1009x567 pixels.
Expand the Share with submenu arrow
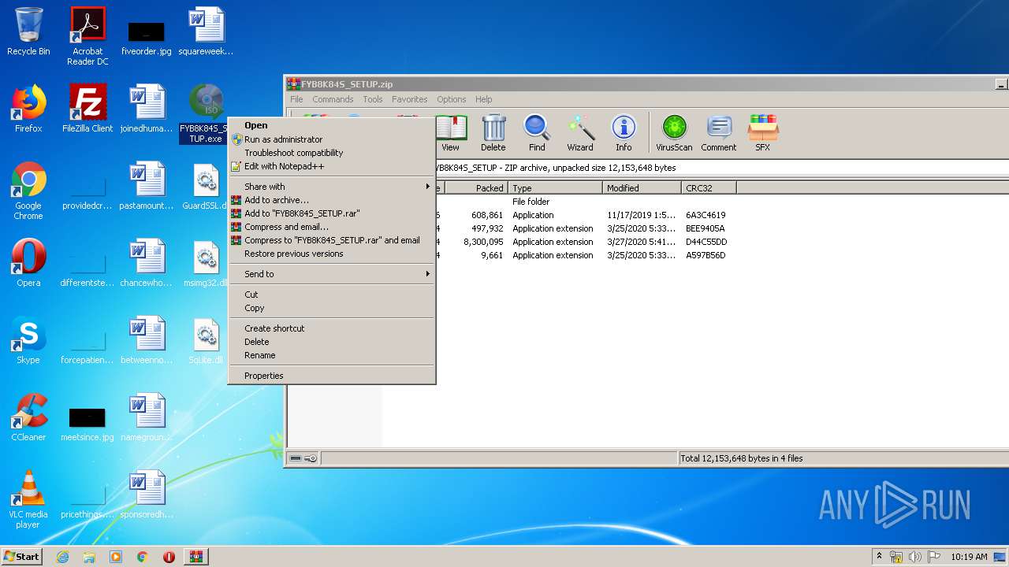pyautogui.click(x=428, y=187)
